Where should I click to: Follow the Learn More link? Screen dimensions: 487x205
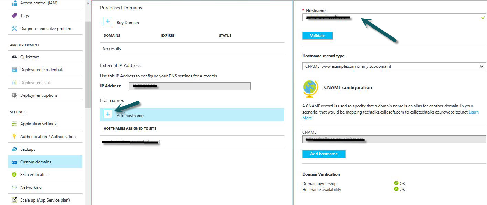[x=474, y=112]
